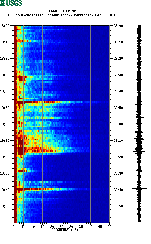Click the 45 Hz frequency axis label
The width and height of the screenshot is (151, 244).
coord(100,227)
